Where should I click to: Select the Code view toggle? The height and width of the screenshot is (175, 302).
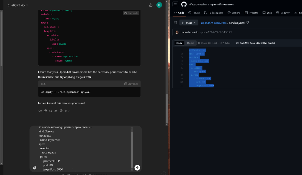(x=179, y=43)
